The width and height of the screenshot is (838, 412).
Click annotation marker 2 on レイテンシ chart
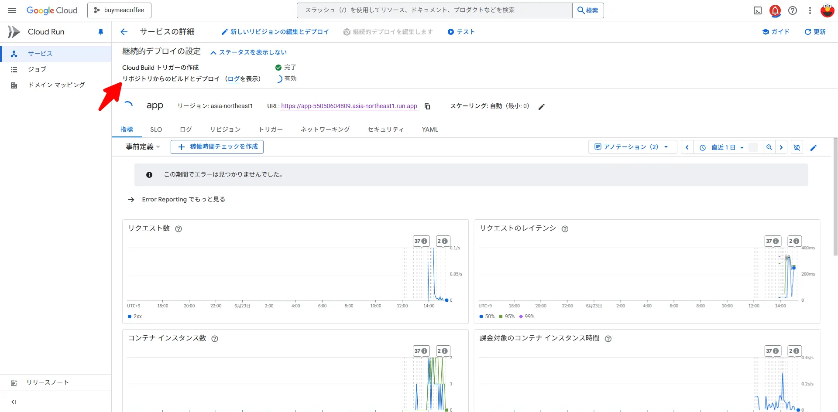pyautogui.click(x=794, y=241)
